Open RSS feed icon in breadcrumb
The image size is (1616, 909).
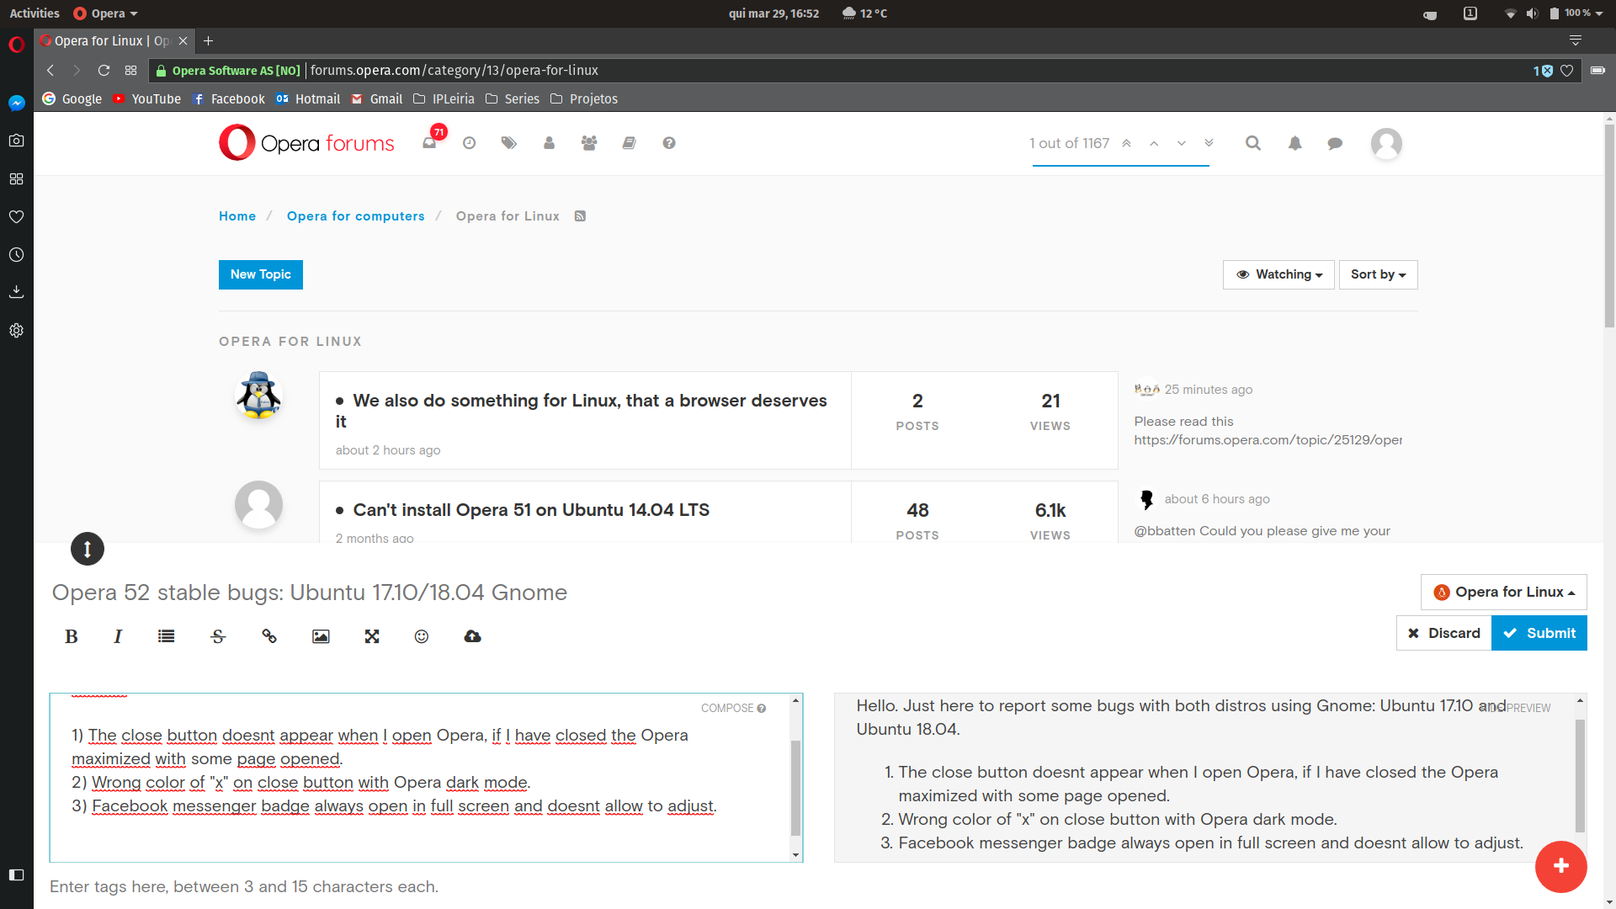tap(580, 216)
